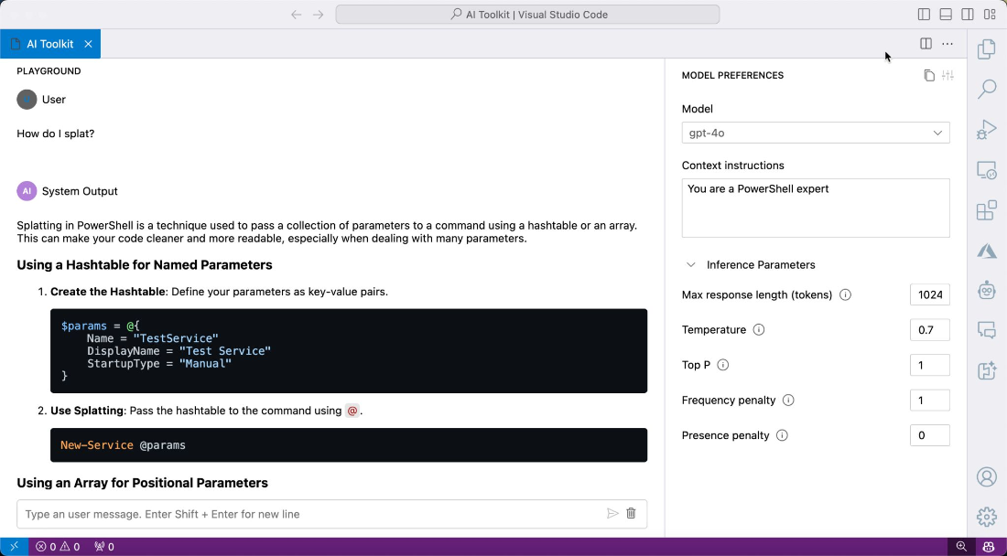Open the Extensions view
The image size is (1007, 556).
point(987,210)
